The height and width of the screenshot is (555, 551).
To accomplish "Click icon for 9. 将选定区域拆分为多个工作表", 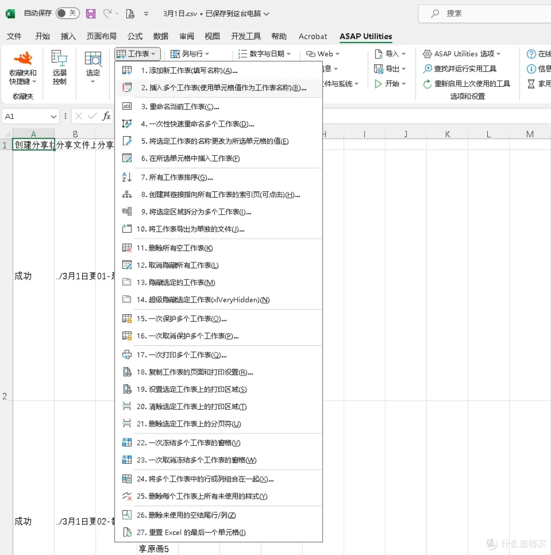I will (x=127, y=212).
